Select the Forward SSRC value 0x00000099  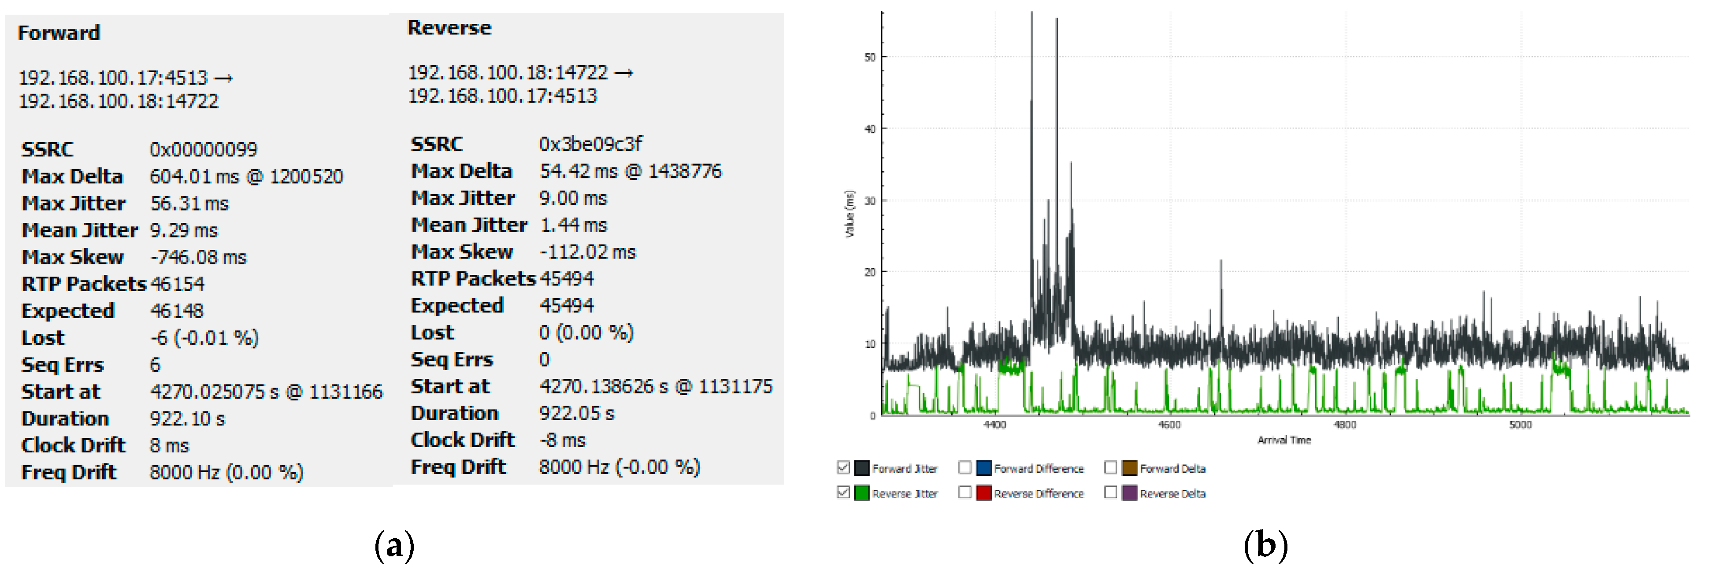[203, 149]
